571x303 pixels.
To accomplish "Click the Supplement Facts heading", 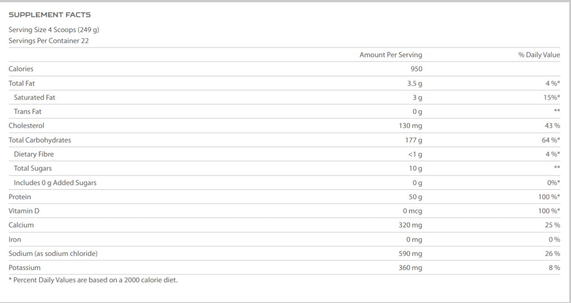I will coord(50,15).
